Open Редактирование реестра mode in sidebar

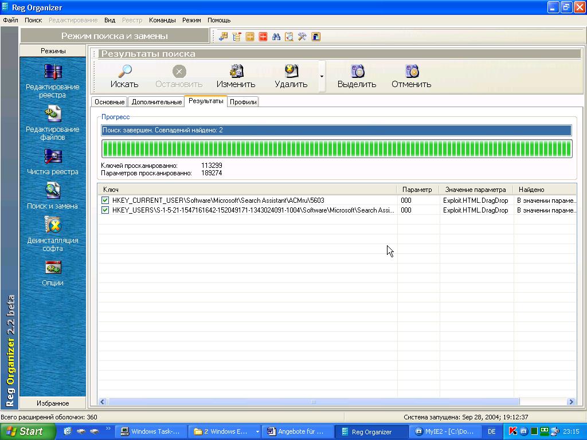(x=53, y=81)
